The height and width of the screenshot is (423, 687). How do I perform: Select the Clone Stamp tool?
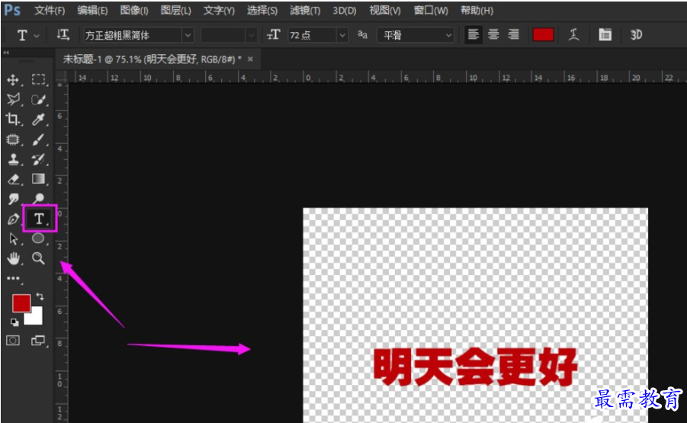13,159
